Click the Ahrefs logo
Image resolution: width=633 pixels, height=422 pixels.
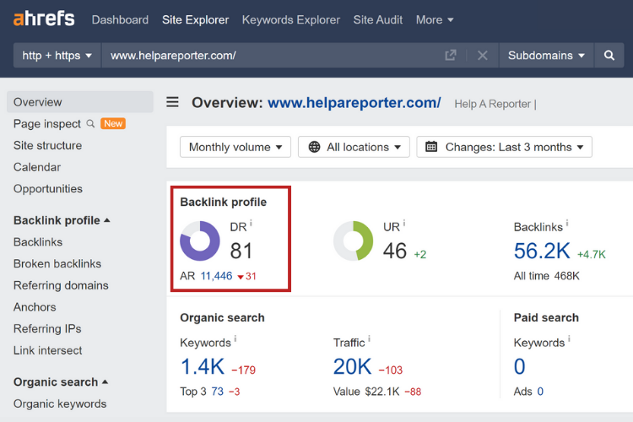point(44,19)
